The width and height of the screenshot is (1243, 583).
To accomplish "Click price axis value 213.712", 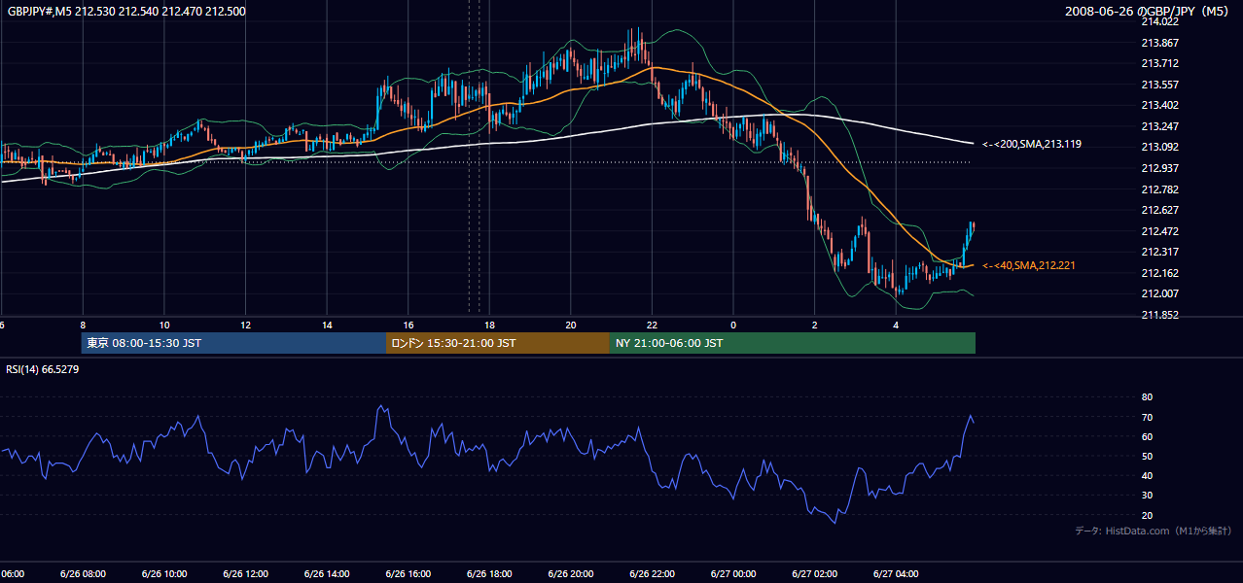I will [x=1158, y=63].
